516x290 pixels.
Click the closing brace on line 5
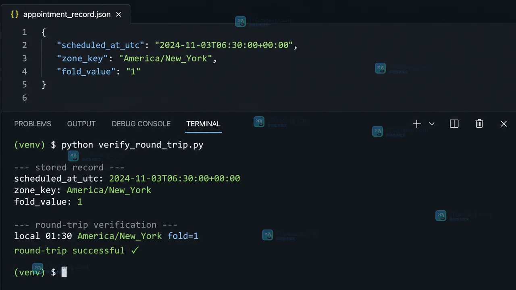click(x=44, y=85)
